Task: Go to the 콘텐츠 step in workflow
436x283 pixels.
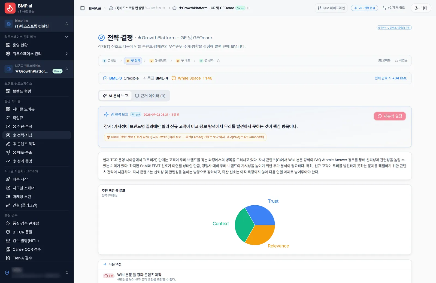Action: [x=158, y=60]
